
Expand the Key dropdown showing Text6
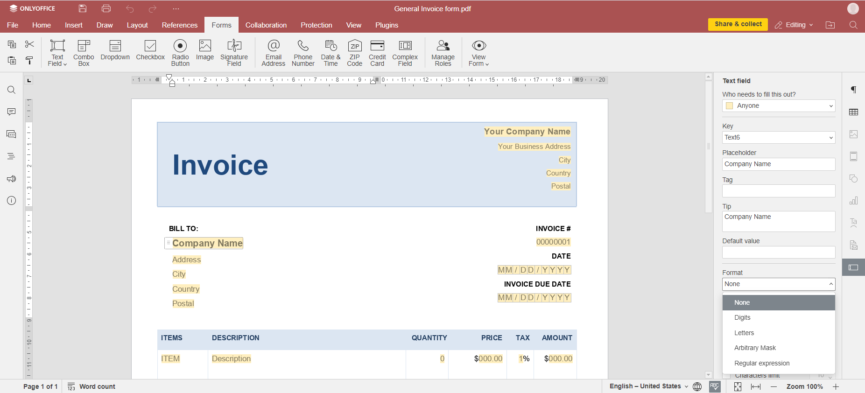pyautogui.click(x=830, y=138)
